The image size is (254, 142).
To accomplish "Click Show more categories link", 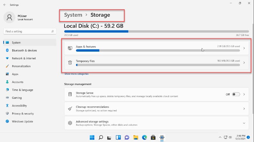I will [x=76, y=74].
